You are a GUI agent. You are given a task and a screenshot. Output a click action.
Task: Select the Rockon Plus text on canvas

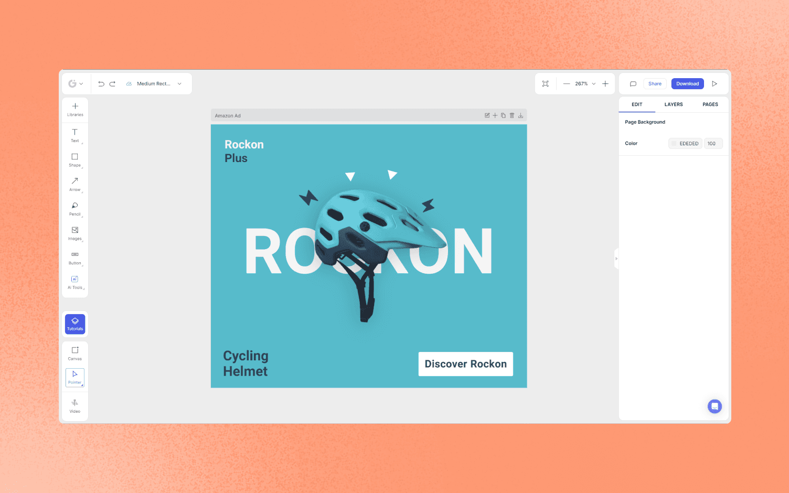(244, 152)
